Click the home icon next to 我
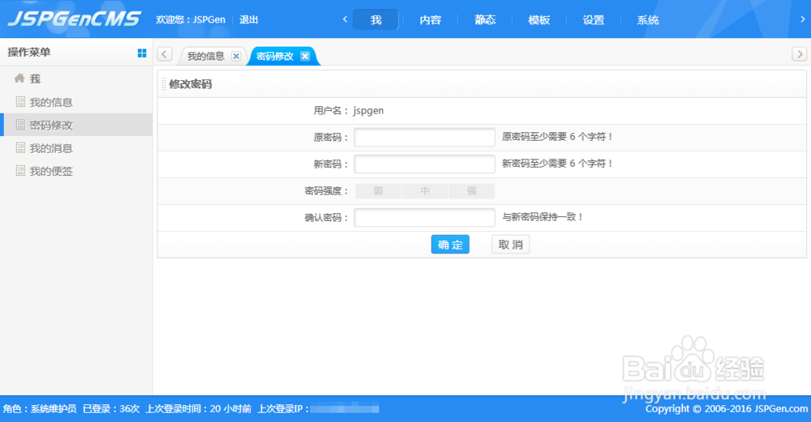Screen dimensions: 811x422 19,78
